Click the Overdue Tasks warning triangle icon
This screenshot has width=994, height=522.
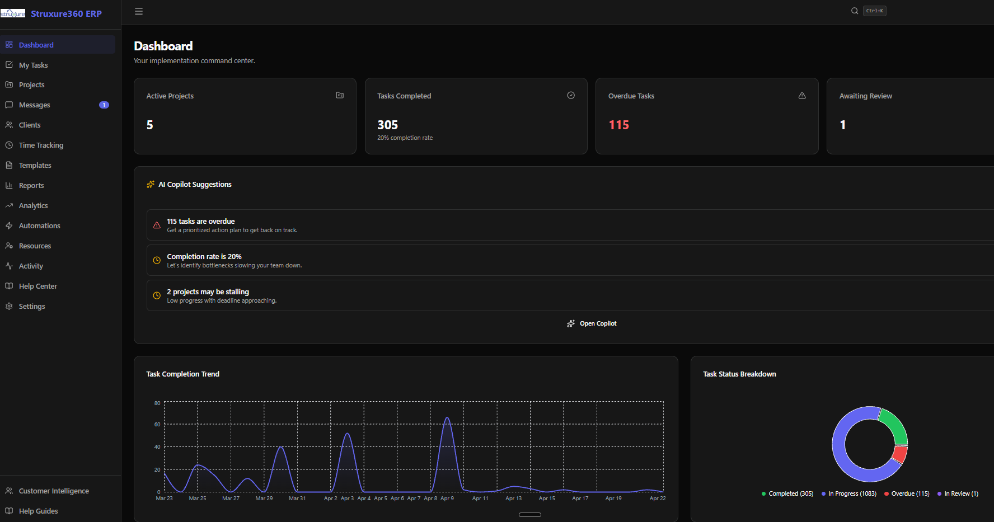802,95
